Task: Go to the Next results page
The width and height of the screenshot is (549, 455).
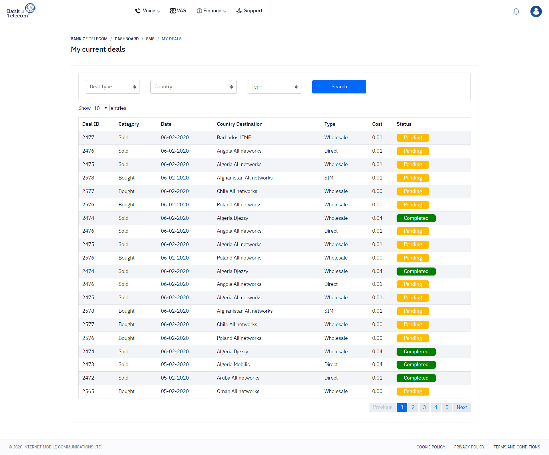Action: click(462, 407)
